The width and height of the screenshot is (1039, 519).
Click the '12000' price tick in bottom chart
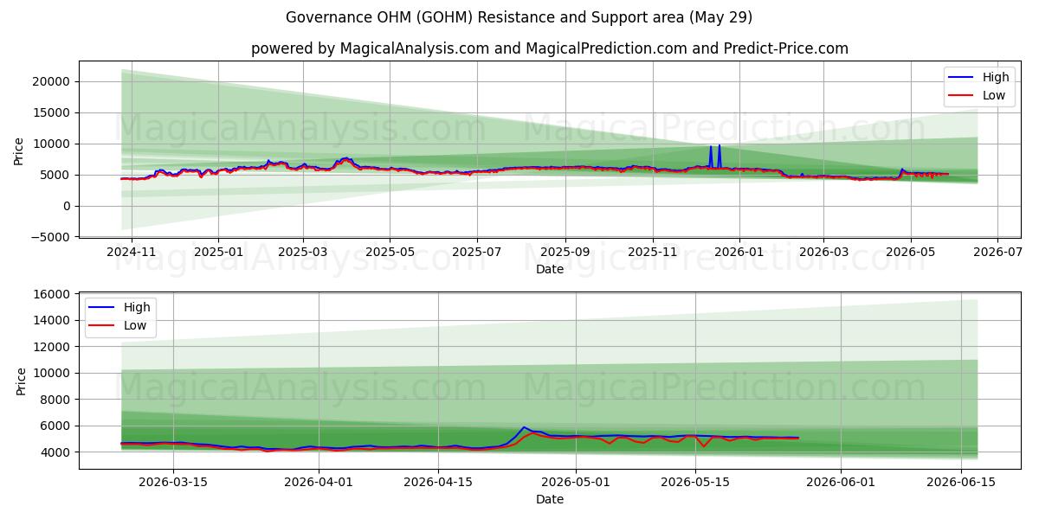coord(52,347)
